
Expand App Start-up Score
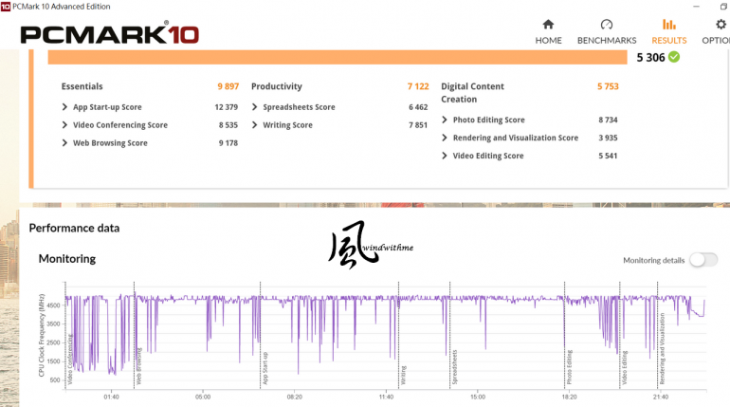point(64,107)
